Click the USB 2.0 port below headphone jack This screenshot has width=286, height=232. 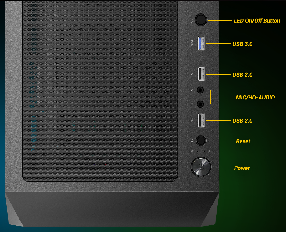click(x=201, y=120)
